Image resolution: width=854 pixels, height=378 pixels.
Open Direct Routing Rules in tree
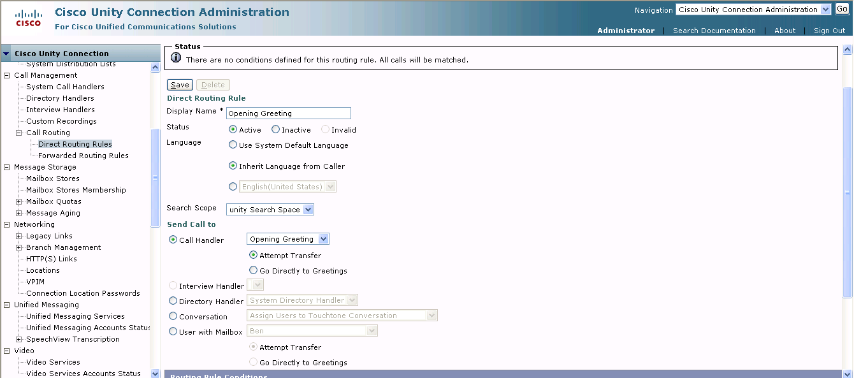[75, 144]
